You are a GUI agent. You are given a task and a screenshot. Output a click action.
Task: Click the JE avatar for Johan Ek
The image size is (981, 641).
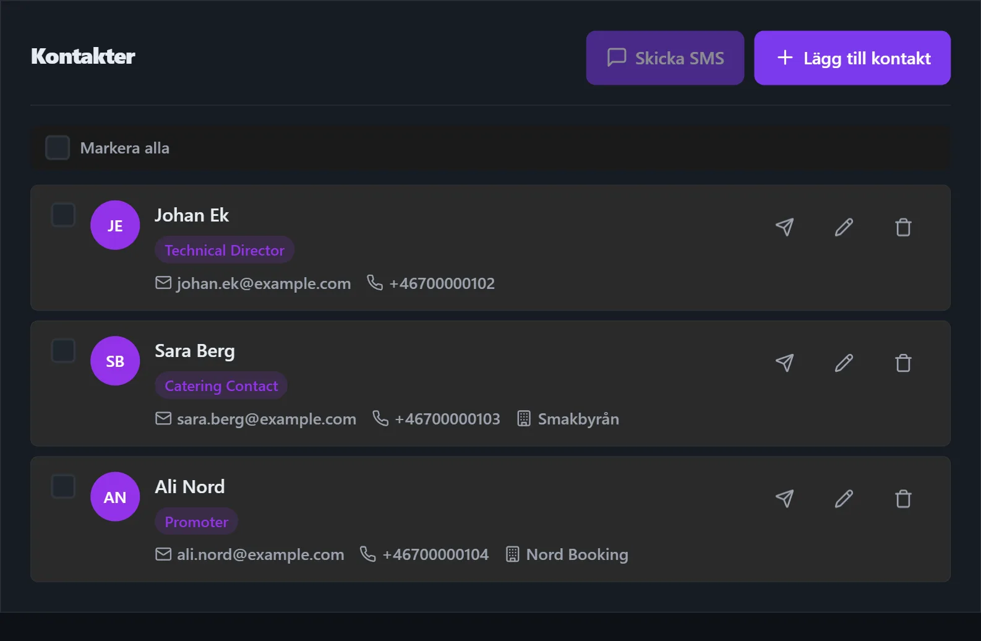(x=115, y=225)
